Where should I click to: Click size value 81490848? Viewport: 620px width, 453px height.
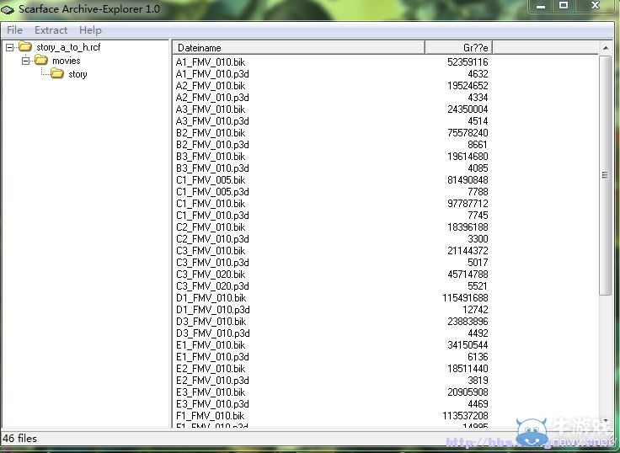(468, 180)
